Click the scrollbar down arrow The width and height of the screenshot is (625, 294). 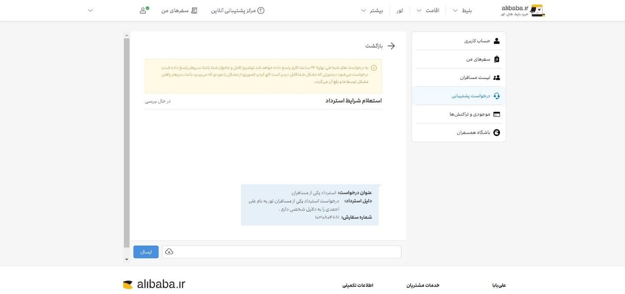[x=127, y=260]
